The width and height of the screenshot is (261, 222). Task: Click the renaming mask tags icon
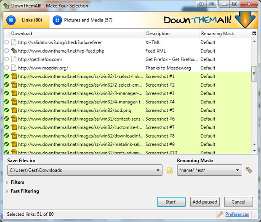[x=249, y=170]
